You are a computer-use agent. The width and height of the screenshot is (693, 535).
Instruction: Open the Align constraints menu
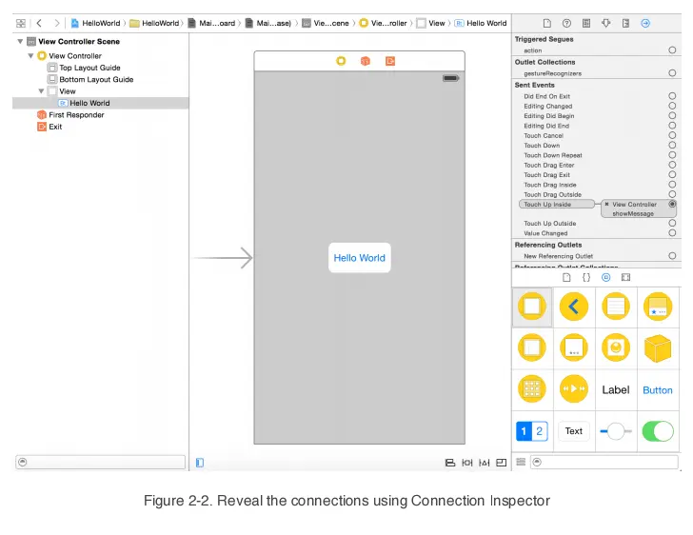coord(450,463)
